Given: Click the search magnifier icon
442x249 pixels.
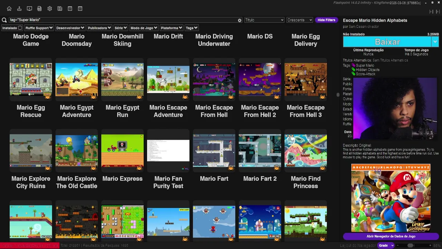Looking at the screenshot, I should 4,20.
